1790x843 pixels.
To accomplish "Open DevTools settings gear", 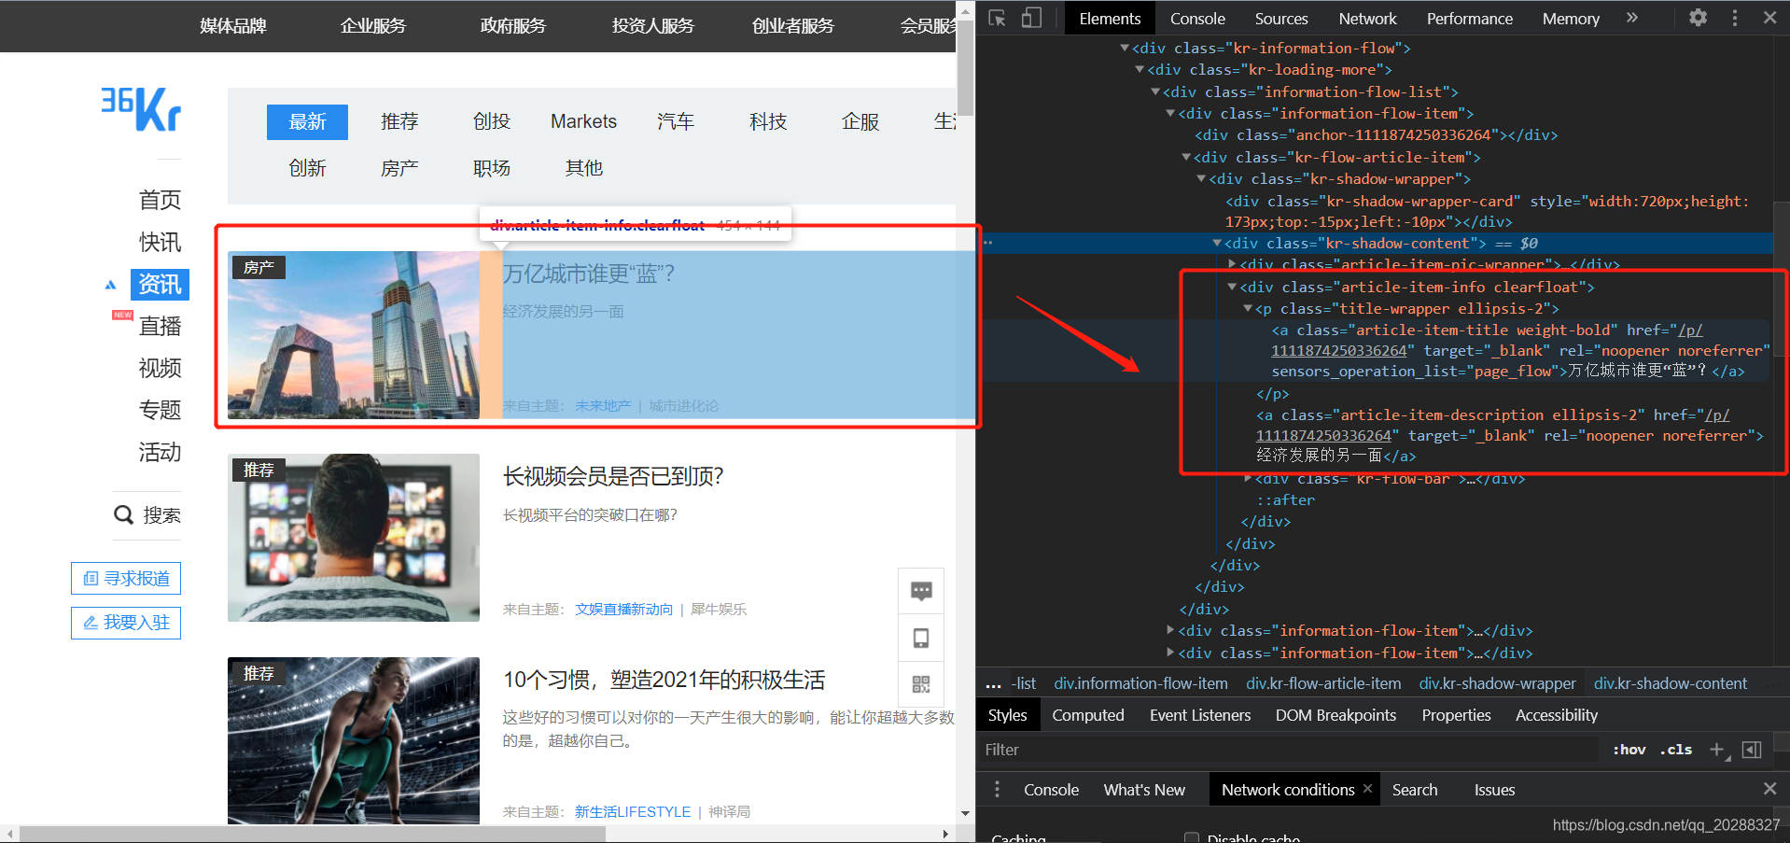I will pyautogui.click(x=1699, y=18).
